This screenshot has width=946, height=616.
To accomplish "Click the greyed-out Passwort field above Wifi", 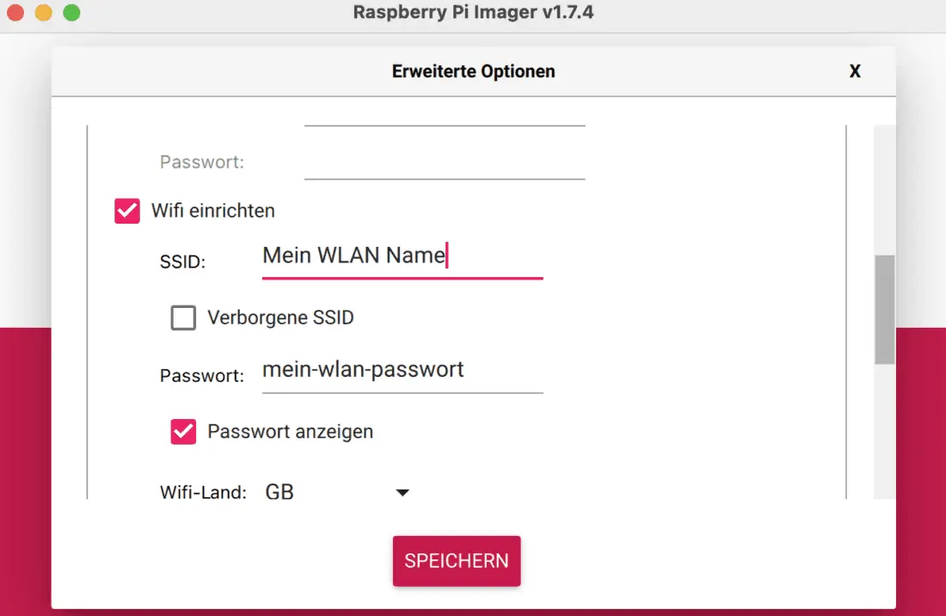I will (445, 162).
